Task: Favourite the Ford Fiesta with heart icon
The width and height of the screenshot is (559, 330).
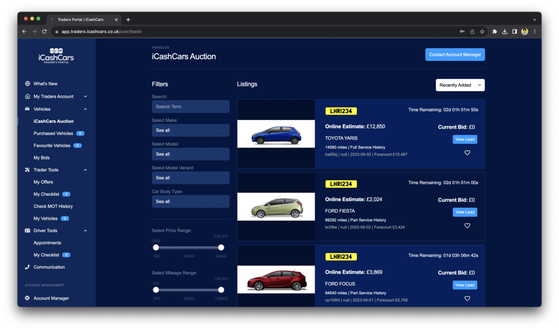Action: click(467, 226)
